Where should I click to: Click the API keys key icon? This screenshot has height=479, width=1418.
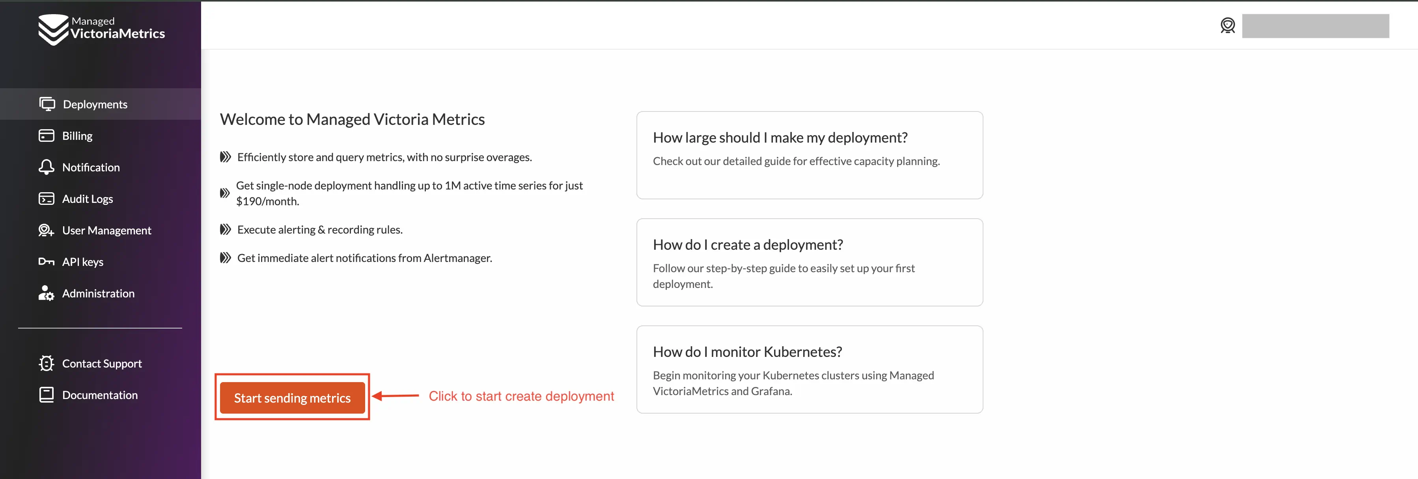pos(47,262)
